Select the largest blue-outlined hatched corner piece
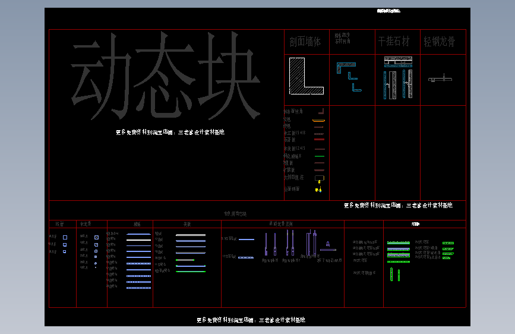 346,67
